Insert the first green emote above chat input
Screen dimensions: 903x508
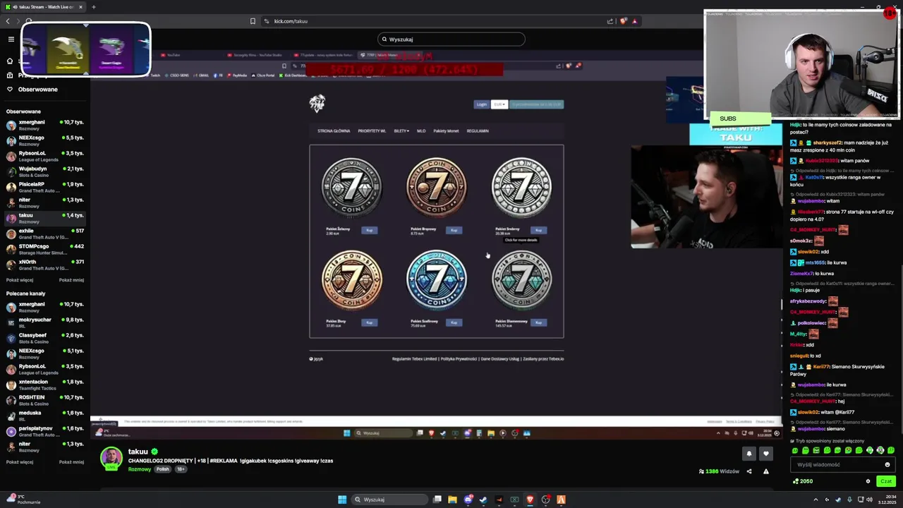click(x=795, y=450)
